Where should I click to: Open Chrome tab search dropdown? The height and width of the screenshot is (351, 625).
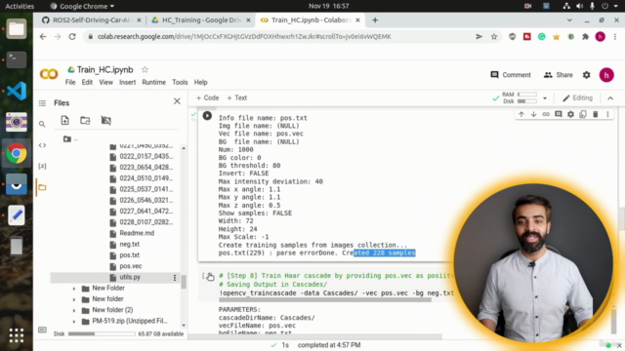click(x=569, y=19)
